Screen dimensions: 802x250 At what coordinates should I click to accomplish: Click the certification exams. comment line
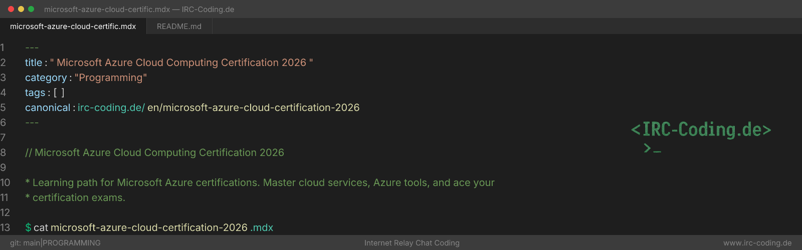tap(75, 197)
